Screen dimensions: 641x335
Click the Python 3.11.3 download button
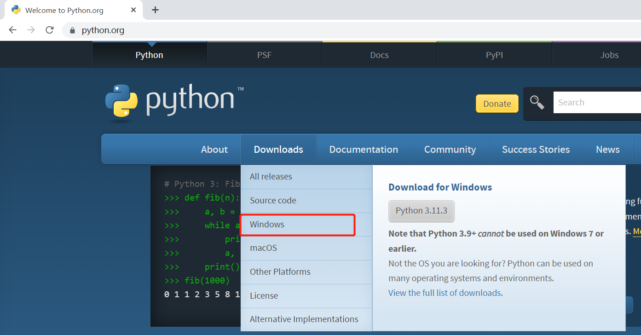click(422, 211)
